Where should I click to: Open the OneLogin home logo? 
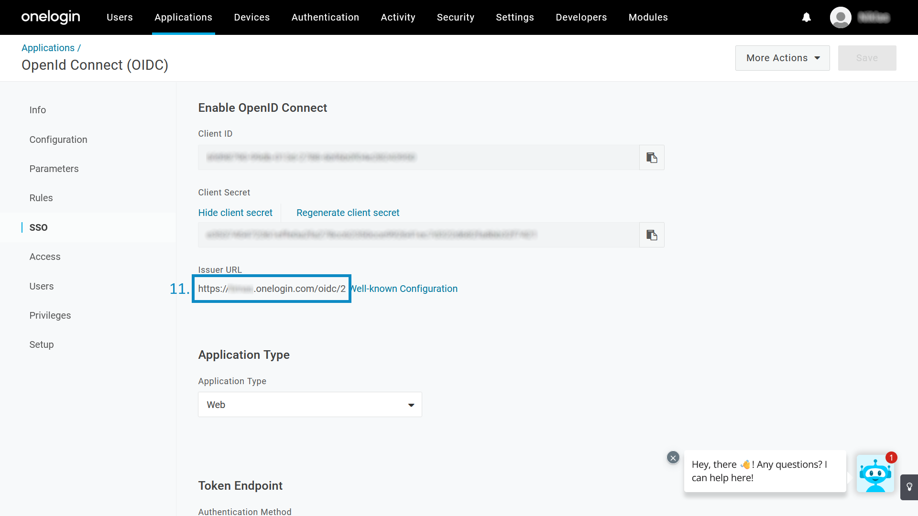51,17
